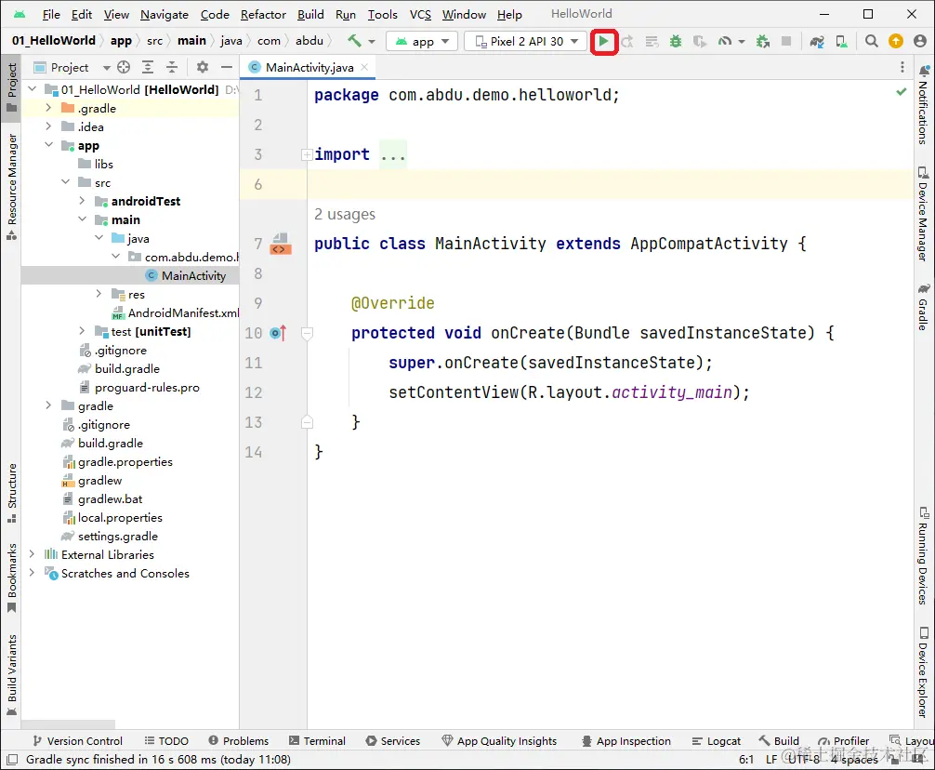The image size is (935, 770).
Task: Open App Quality Insights tool window
Action: tap(499, 741)
